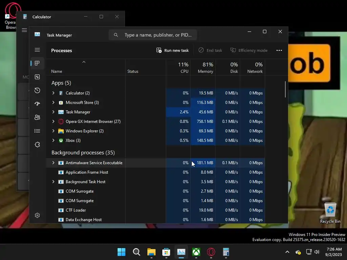Sort processes by the Name column

(86, 67)
